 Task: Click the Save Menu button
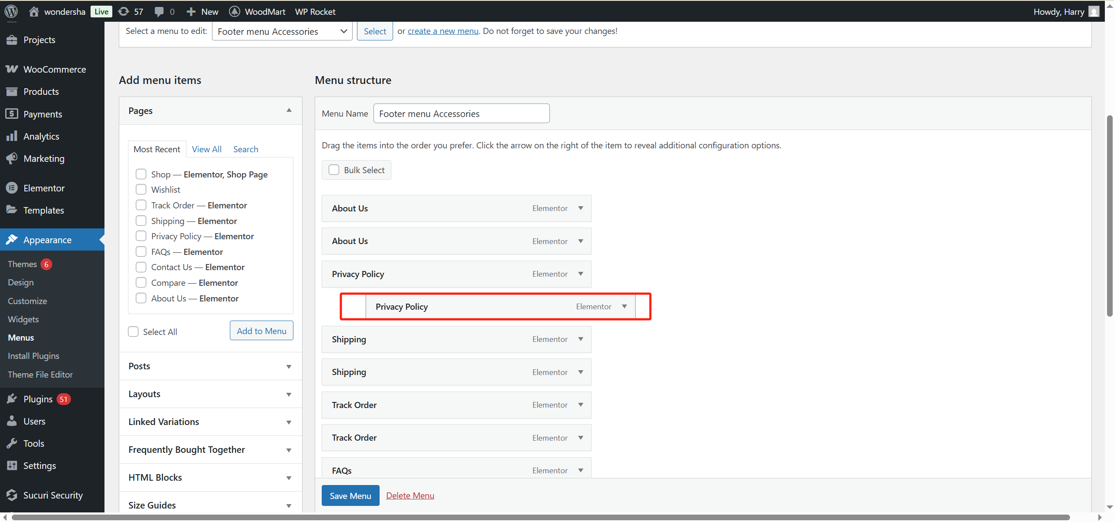tap(350, 495)
